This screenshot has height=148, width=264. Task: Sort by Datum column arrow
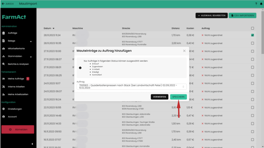pyautogui.click(x=54, y=28)
